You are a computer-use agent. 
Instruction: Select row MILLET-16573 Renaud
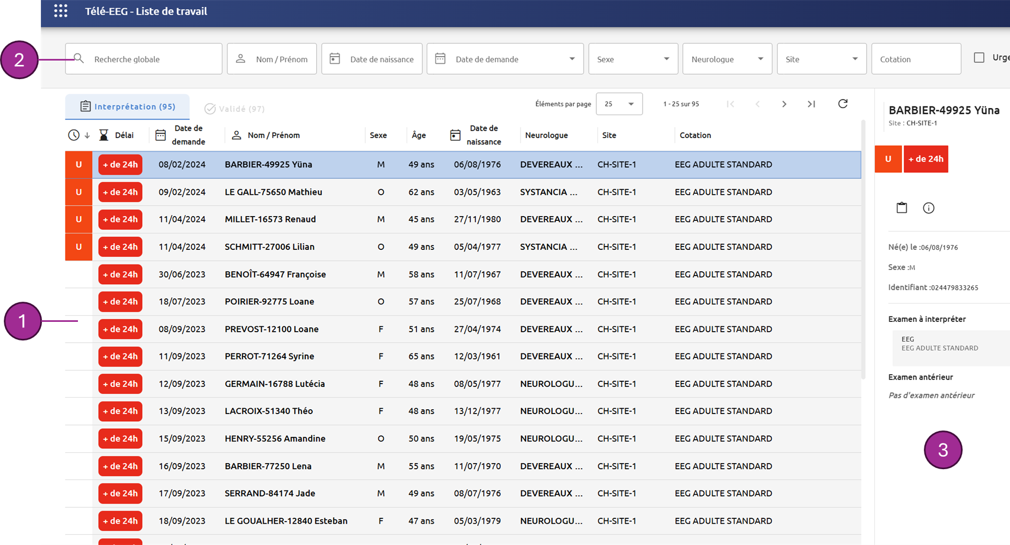pyautogui.click(x=463, y=219)
